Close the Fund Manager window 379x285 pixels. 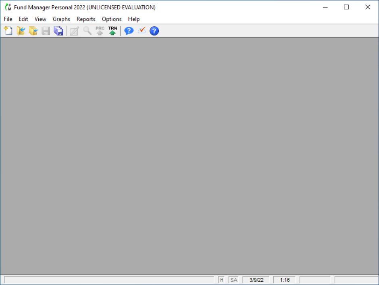(x=368, y=7)
